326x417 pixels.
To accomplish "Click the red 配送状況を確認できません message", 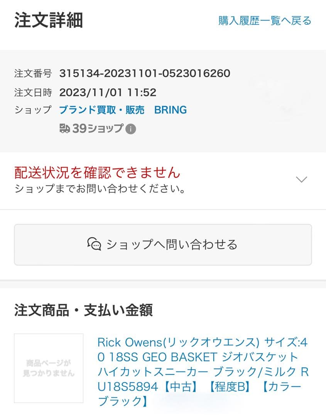I will point(97,172).
